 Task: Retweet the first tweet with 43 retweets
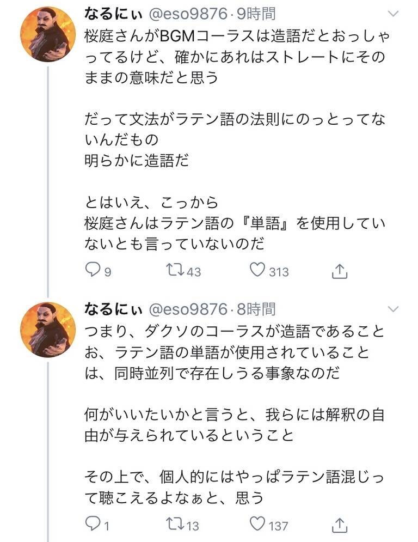tap(175, 270)
